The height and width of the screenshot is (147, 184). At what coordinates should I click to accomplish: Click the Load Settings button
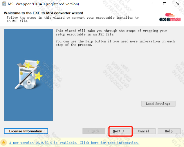[158, 104]
